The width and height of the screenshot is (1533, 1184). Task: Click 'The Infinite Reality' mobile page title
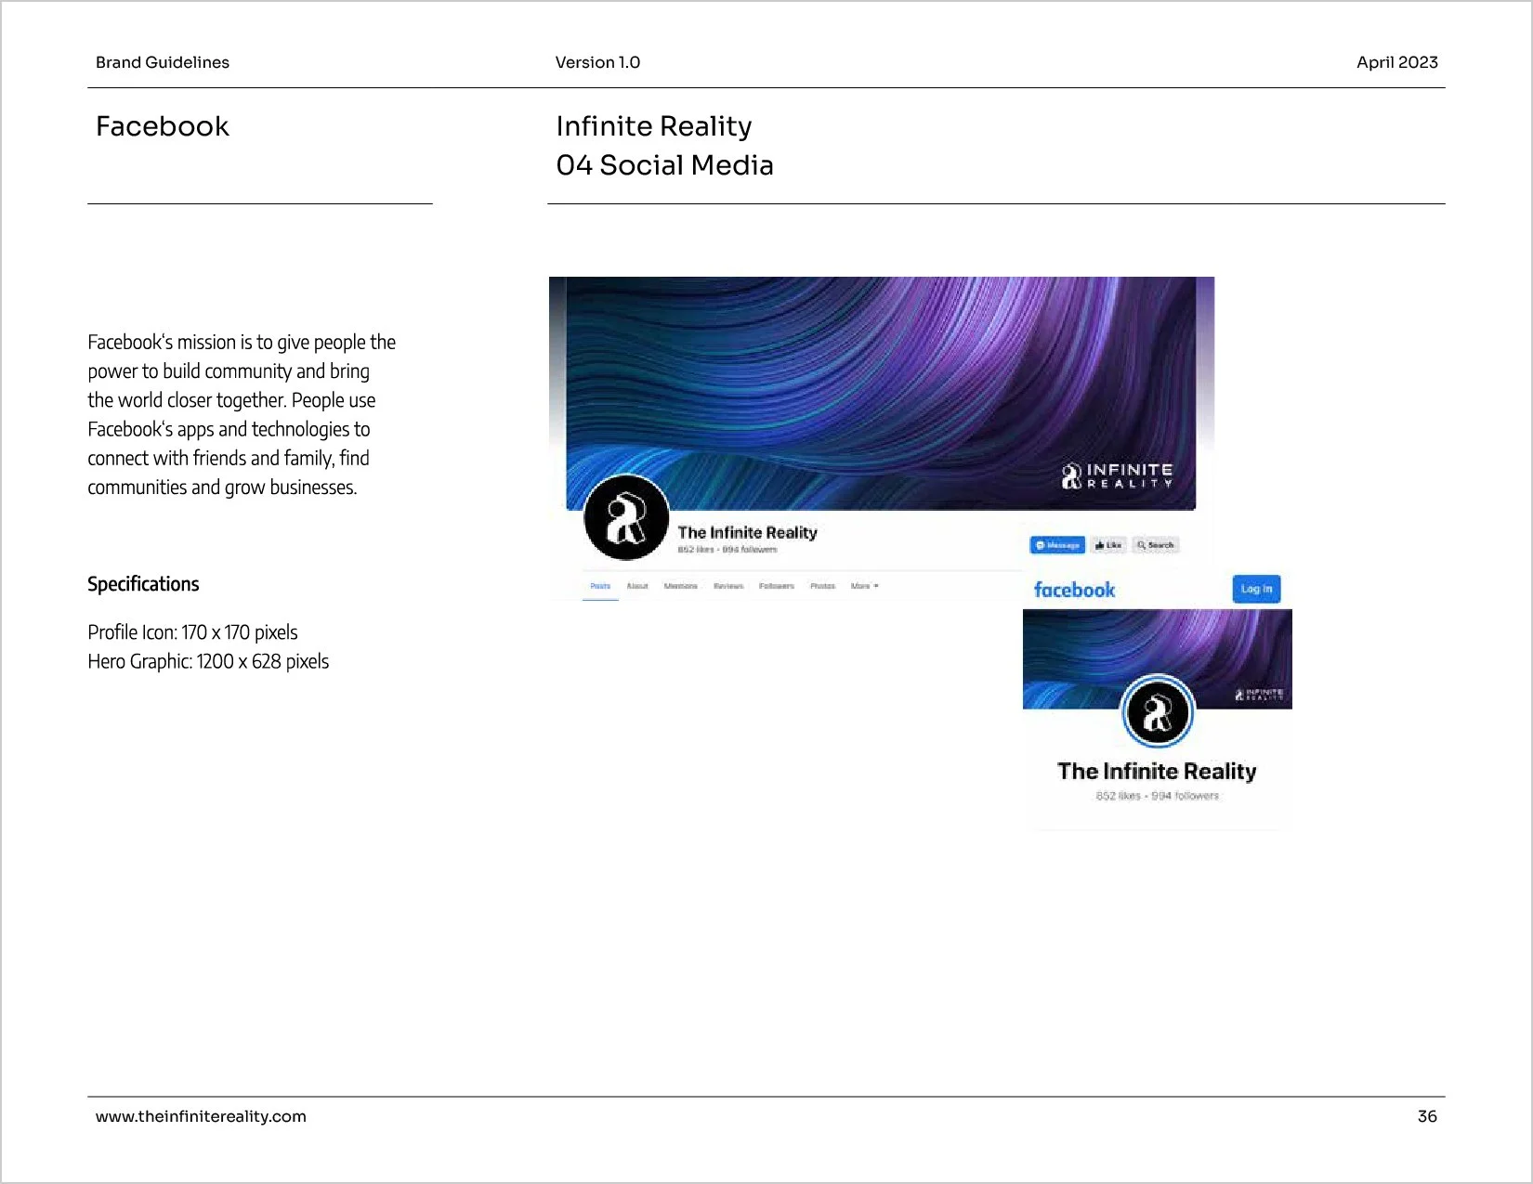coord(1157,771)
